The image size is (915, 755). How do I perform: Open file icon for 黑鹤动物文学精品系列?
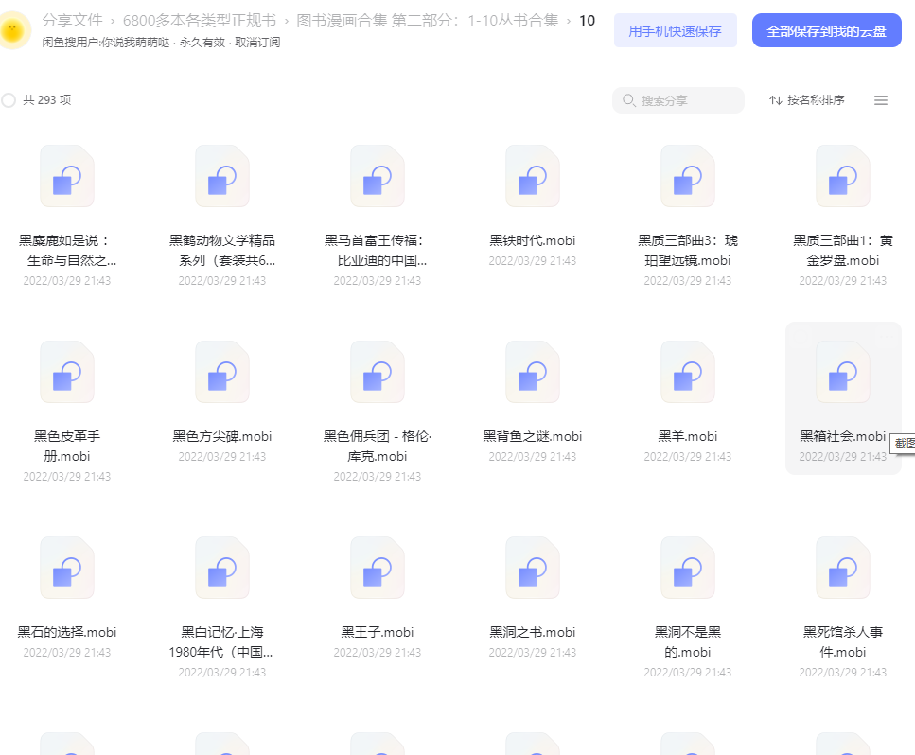click(x=222, y=176)
